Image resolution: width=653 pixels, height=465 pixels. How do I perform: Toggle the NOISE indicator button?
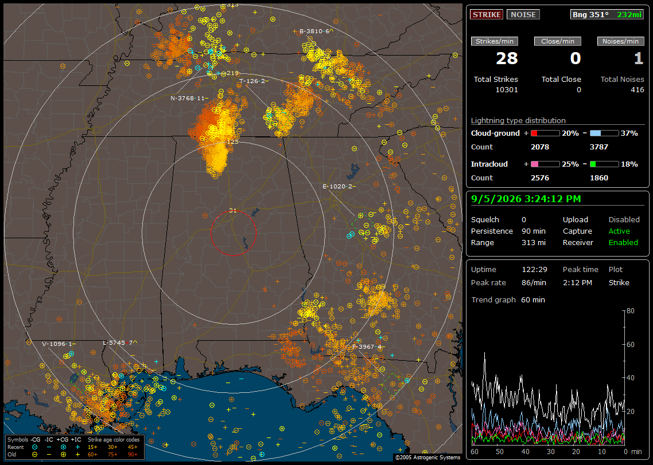[x=523, y=14]
